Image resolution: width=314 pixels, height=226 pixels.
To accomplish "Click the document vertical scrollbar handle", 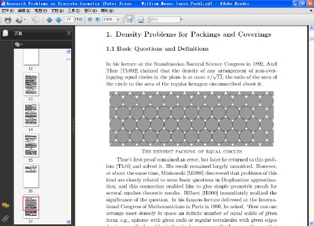I will coord(311,38).
